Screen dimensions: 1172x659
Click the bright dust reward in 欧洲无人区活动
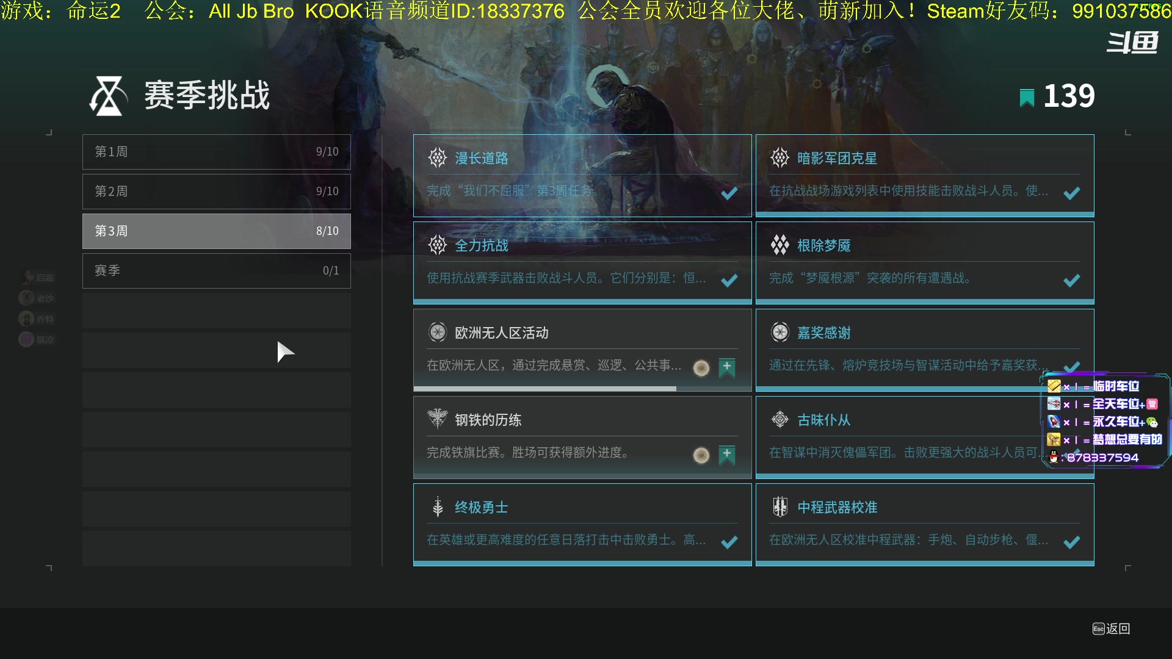pyautogui.click(x=701, y=368)
